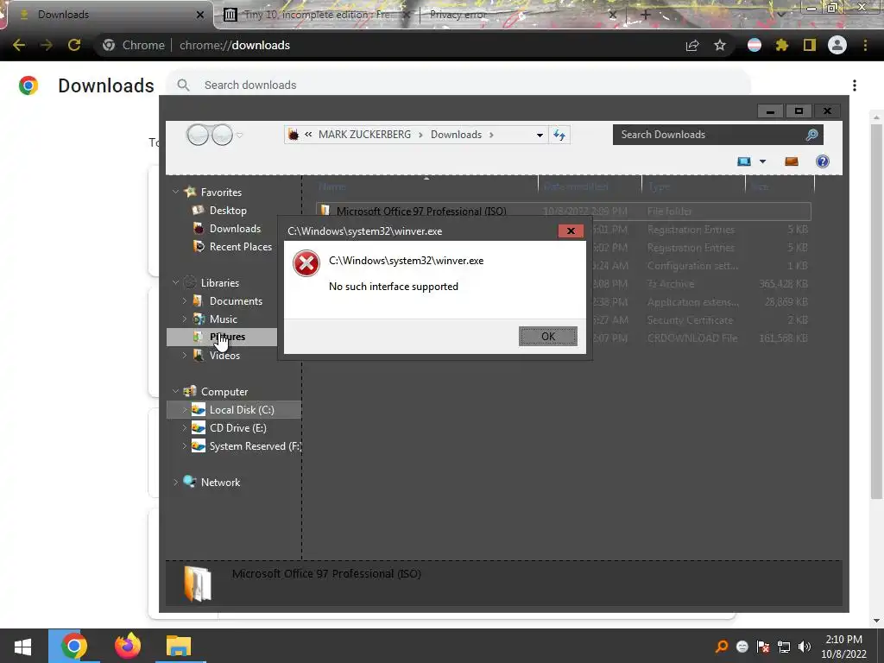Switch to Tiny 10 incomplete edition tab
Image resolution: width=884 pixels, height=663 pixels.
point(316,15)
